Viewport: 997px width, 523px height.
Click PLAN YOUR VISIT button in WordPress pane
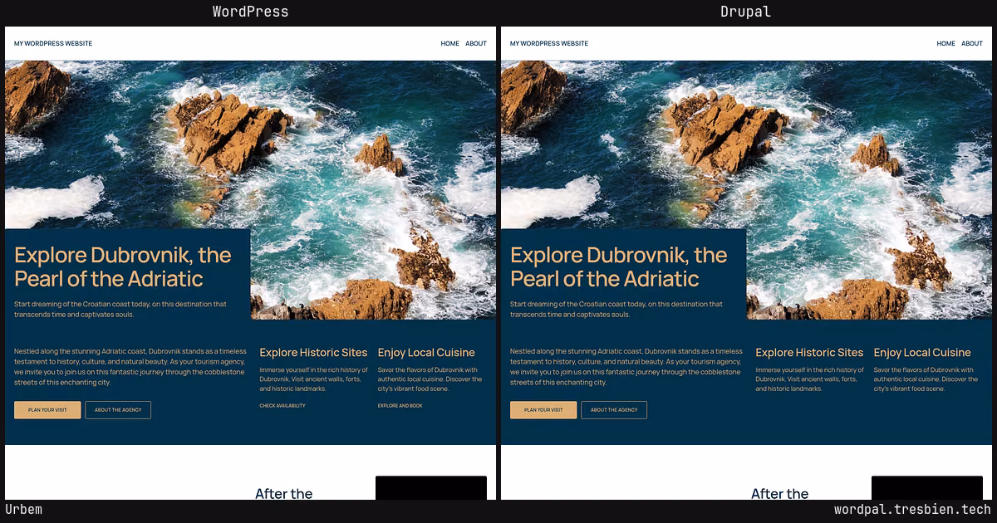(47, 410)
